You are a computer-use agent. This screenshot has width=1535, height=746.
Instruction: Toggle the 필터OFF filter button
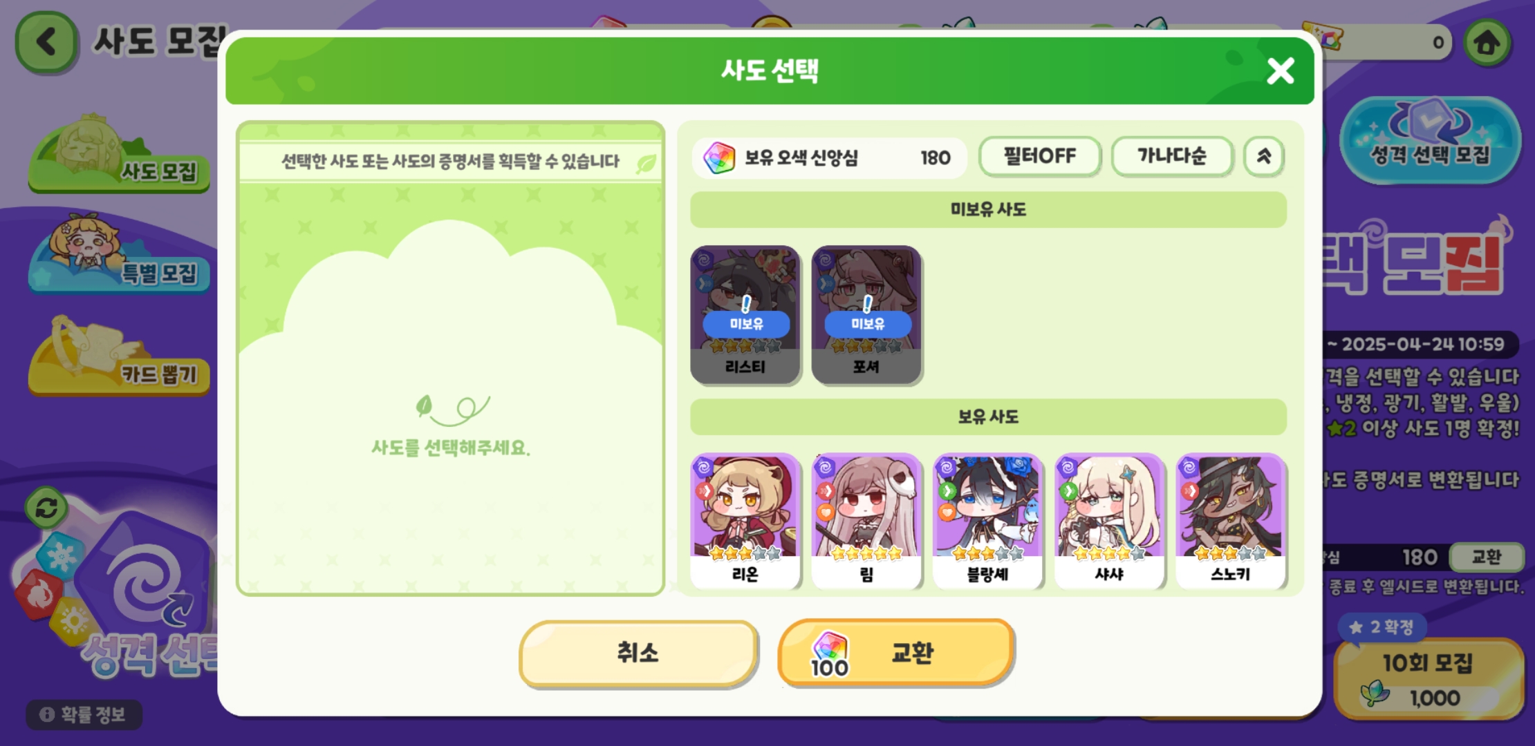click(1039, 157)
